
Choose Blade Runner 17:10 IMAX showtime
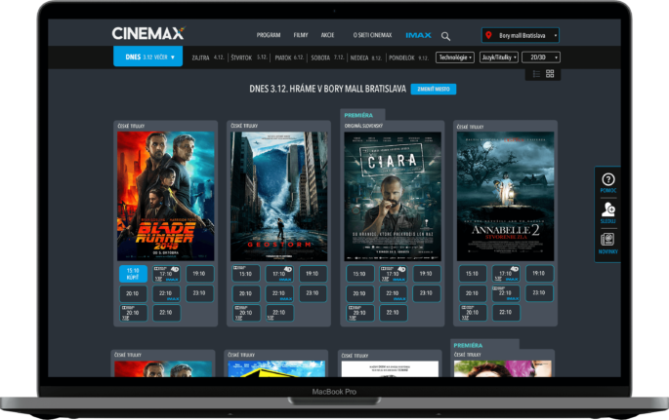(x=166, y=274)
